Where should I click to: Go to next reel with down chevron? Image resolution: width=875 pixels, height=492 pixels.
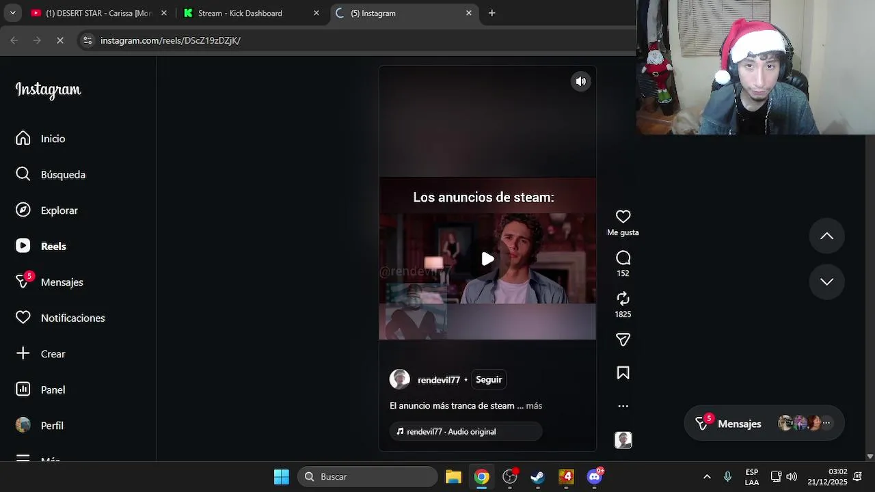click(826, 282)
